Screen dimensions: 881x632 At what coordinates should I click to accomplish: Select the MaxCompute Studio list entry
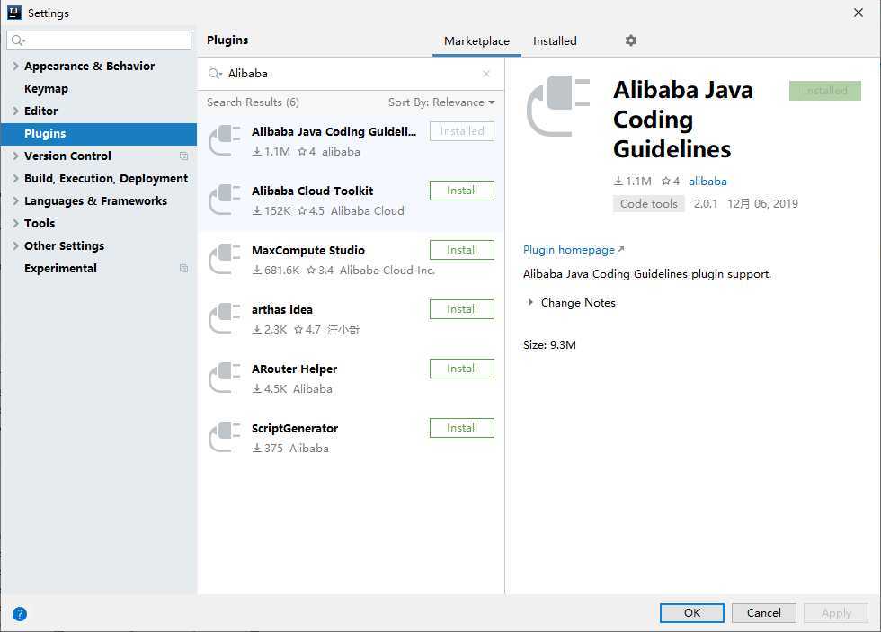[x=352, y=260]
